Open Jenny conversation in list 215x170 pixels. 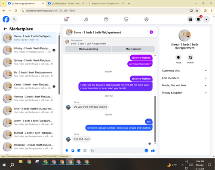[x=29, y=122]
